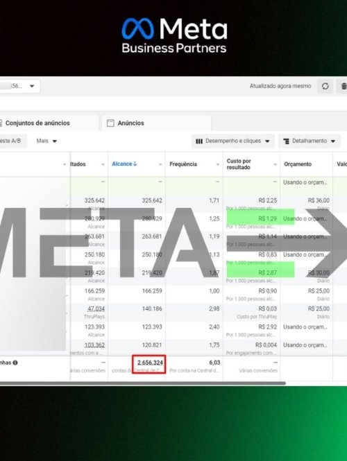
Task: Open the Detalhamento breakdown dropdown
Action: (310, 141)
